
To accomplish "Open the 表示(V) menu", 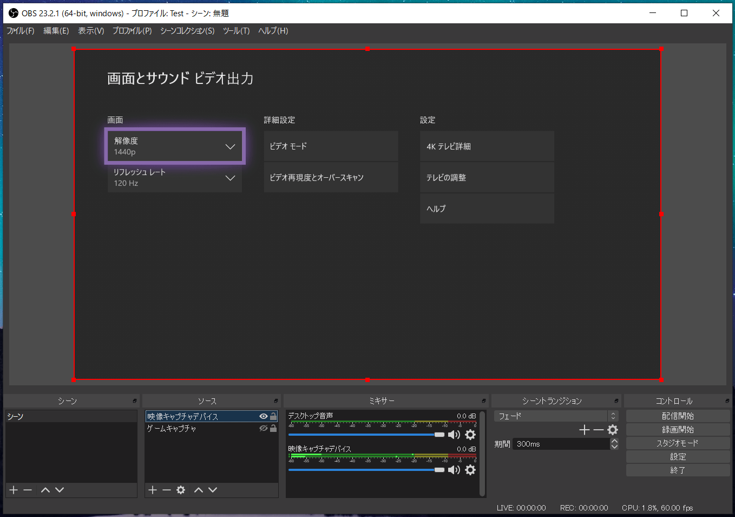I will pyautogui.click(x=91, y=31).
